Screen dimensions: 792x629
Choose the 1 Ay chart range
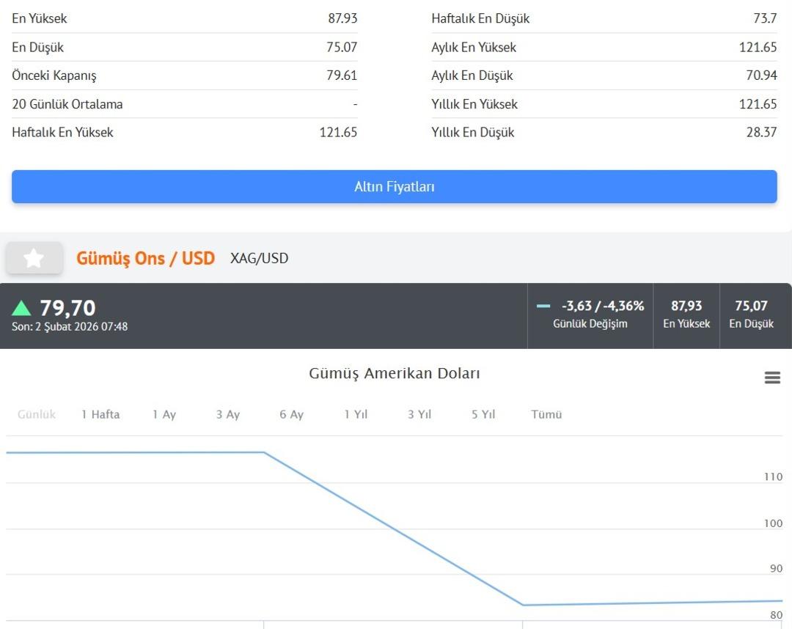point(164,414)
